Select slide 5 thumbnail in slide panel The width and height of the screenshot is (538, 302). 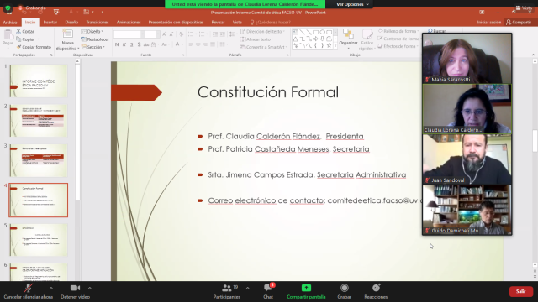click(x=39, y=240)
